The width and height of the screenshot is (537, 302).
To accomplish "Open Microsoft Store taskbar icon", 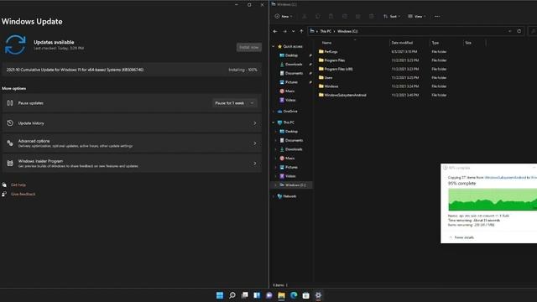I will pos(305,295).
